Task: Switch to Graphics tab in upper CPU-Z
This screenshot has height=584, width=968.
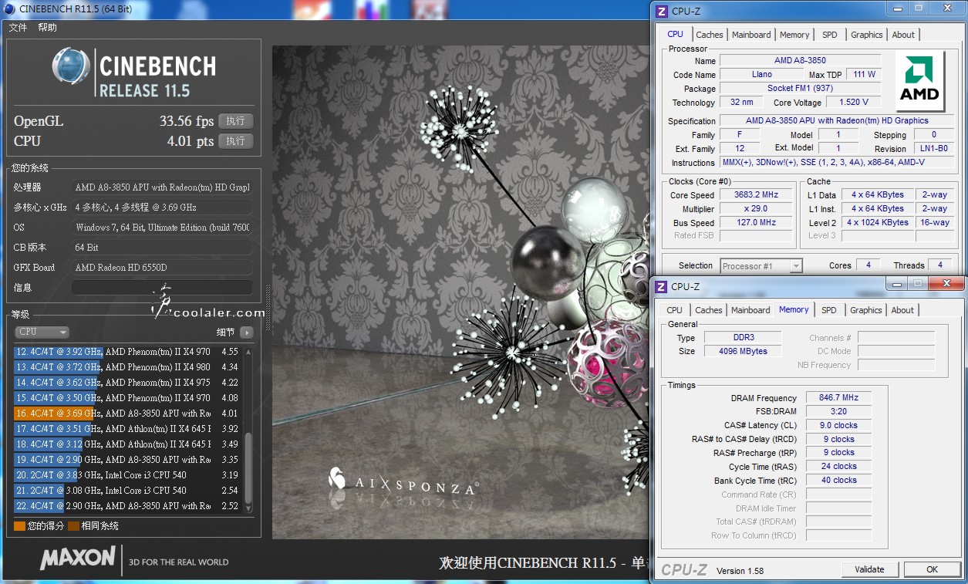Action: point(867,35)
